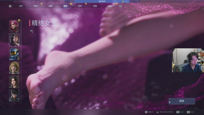Click the yellow notification badge on 机甲 tab
This screenshot has width=204, height=115.
tap(86, 4)
